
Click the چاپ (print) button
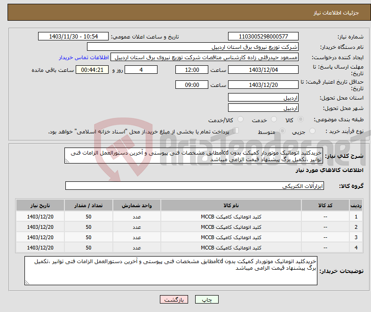(x=206, y=299)
